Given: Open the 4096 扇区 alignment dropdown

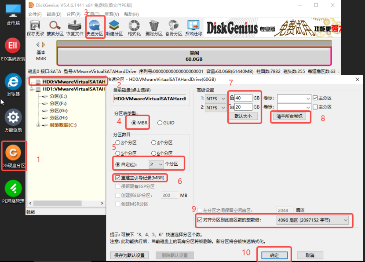Looking at the screenshot, I should point(313,220).
